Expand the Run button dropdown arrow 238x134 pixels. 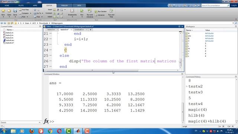point(82,17)
